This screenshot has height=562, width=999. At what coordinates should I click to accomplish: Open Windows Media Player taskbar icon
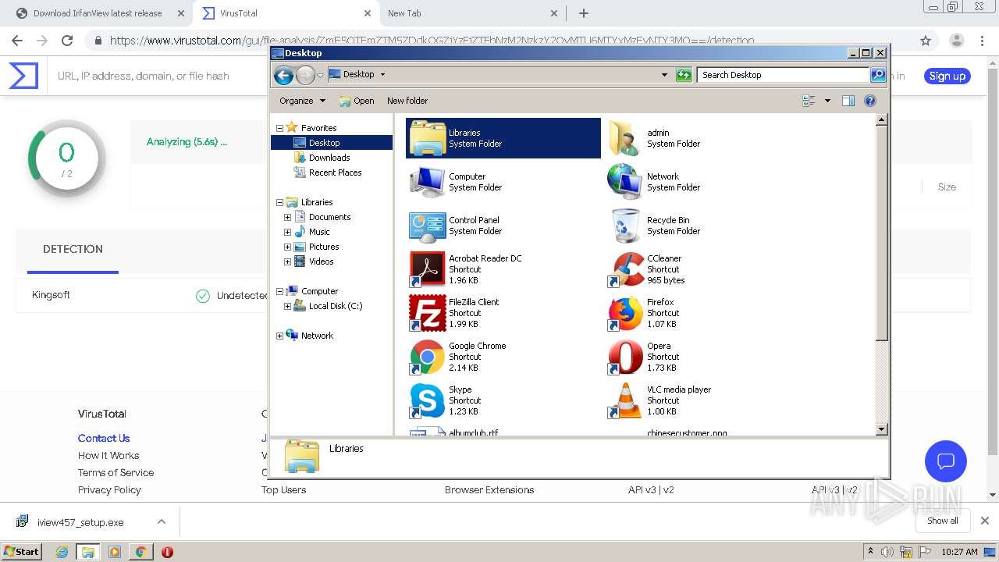tap(115, 552)
